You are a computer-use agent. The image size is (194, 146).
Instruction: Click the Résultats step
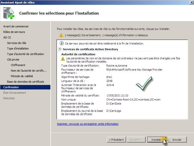[x=9, y=98]
